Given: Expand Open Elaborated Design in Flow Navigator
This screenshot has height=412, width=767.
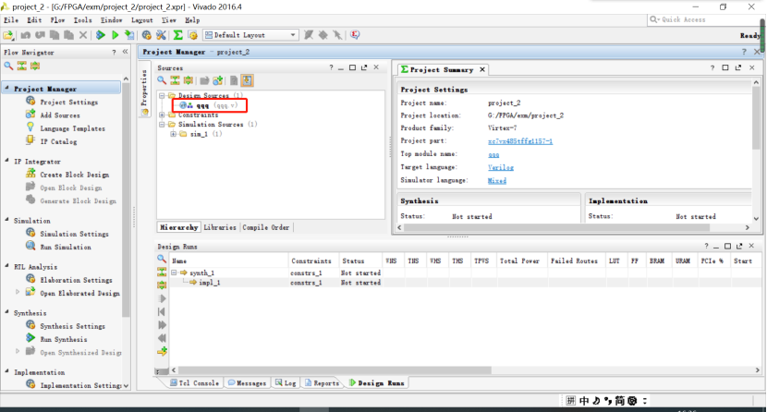Looking at the screenshot, I should coord(18,292).
